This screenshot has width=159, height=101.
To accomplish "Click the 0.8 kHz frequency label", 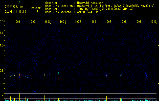I will coord(2,71).
